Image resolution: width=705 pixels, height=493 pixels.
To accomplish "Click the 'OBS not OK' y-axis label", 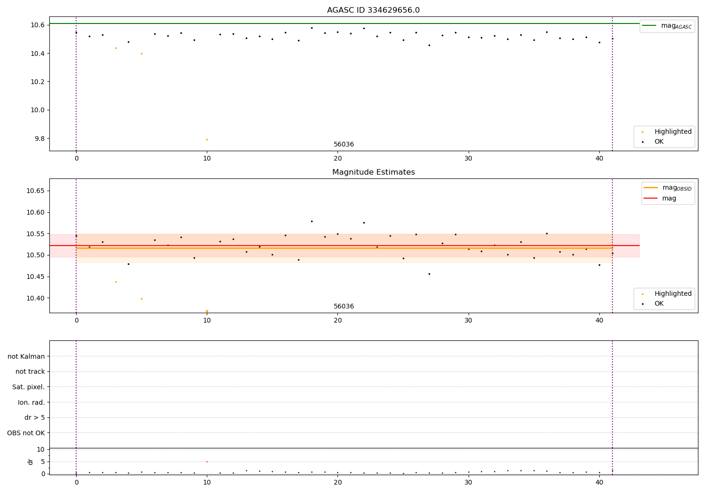I will [26, 433].
